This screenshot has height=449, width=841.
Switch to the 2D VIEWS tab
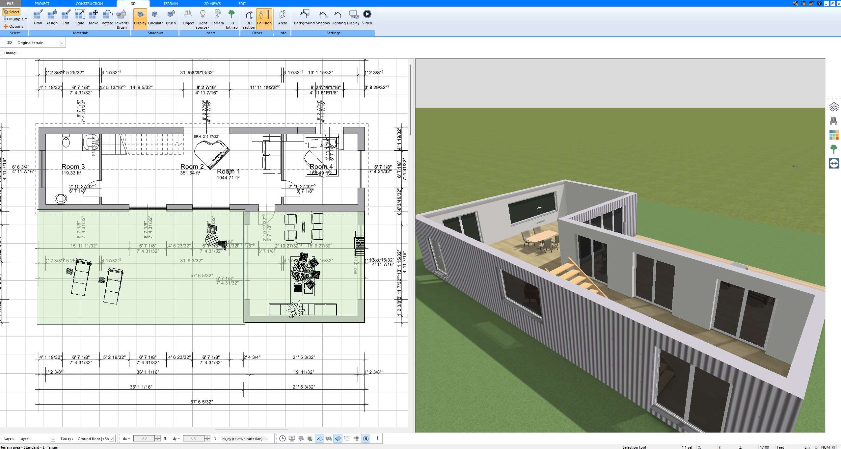212,3
